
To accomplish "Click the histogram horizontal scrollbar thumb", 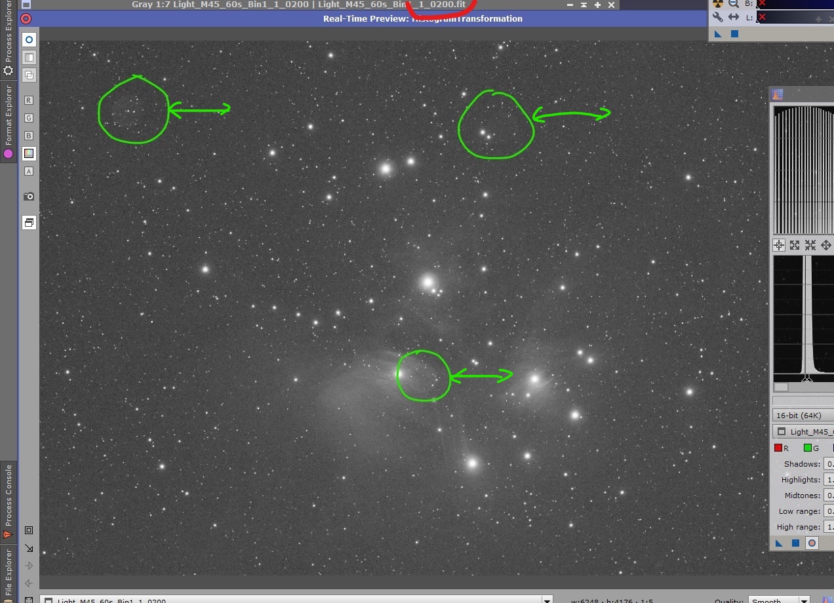I will [781, 387].
